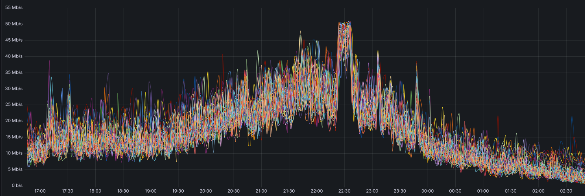Click the 30 Mb/s y-axis label
The height and width of the screenshot is (196, 585).
[x=14, y=88]
